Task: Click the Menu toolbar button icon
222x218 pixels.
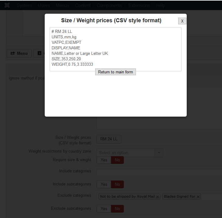Action: (x=13, y=53)
